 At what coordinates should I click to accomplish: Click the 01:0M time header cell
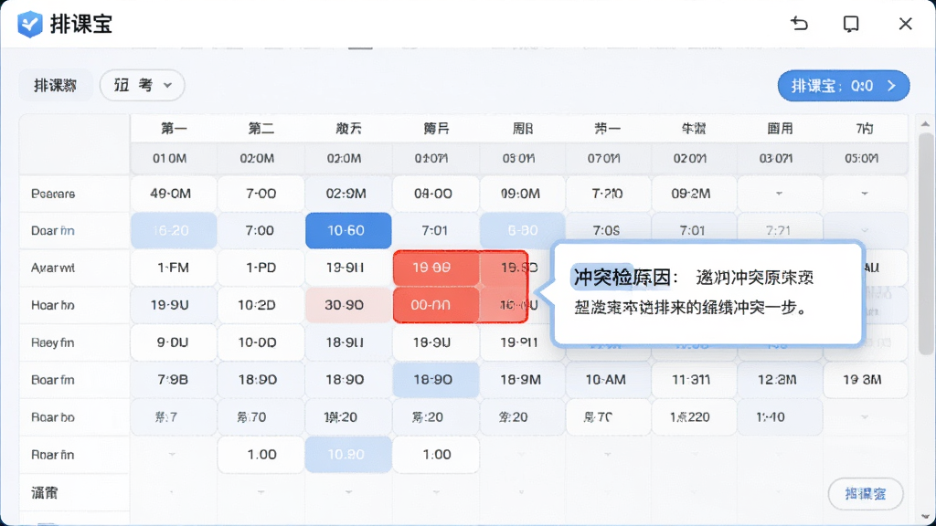[x=174, y=159]
